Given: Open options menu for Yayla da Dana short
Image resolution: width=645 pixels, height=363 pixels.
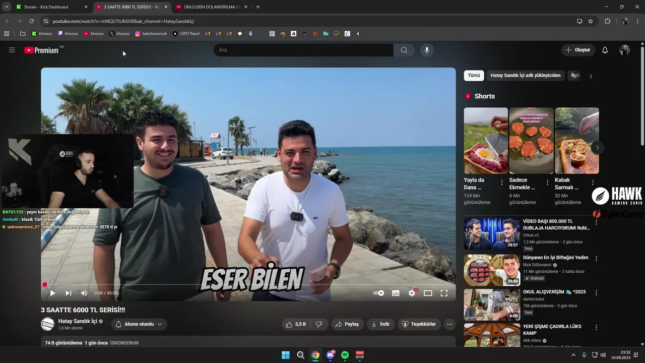Looking at the screenshot, I should point(502,183).
